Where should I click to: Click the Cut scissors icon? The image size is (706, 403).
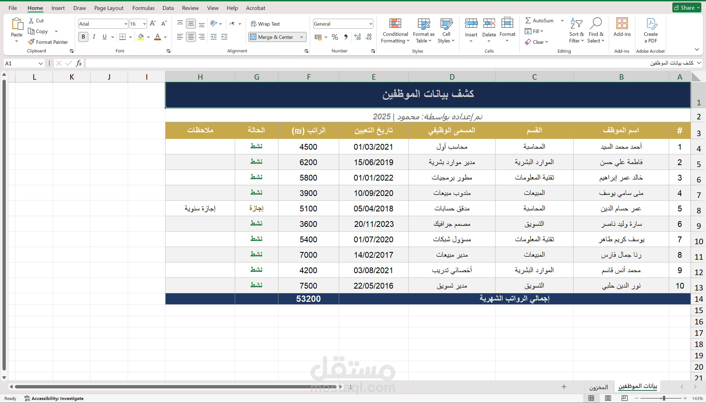point(31,20)
